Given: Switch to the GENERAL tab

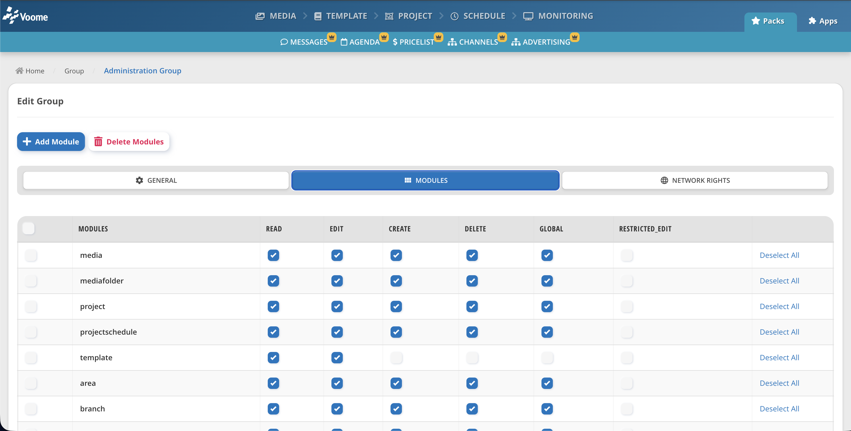Looking at the screenshot, I should point(156,180).
